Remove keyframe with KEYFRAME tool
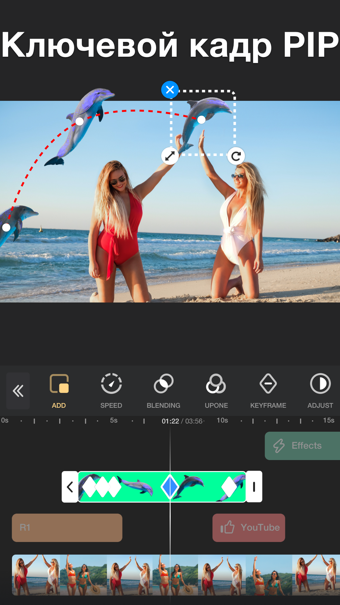 coord(268,391)
